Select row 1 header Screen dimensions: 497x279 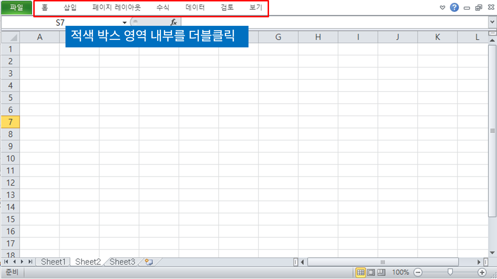[11, 49]
